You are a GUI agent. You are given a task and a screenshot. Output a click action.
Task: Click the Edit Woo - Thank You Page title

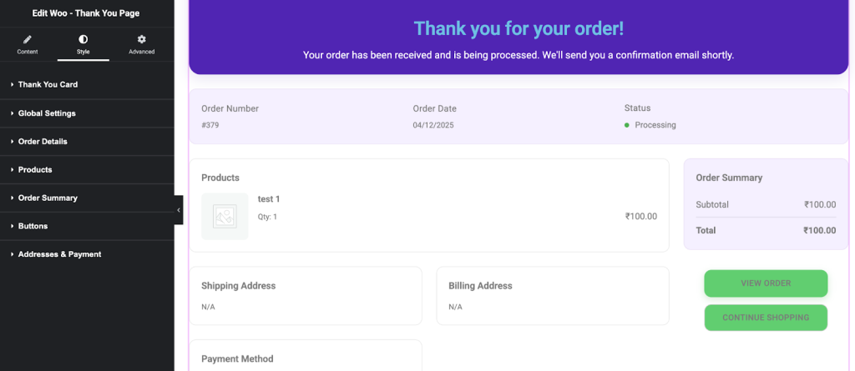click(x=86, y=13)
